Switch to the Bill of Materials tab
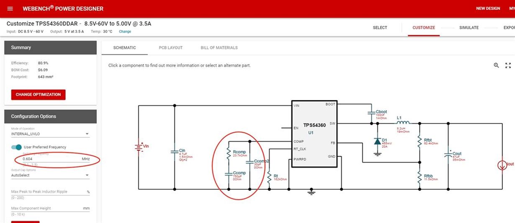The width and height of the screenshot is (515, 223). pos(219,48)
